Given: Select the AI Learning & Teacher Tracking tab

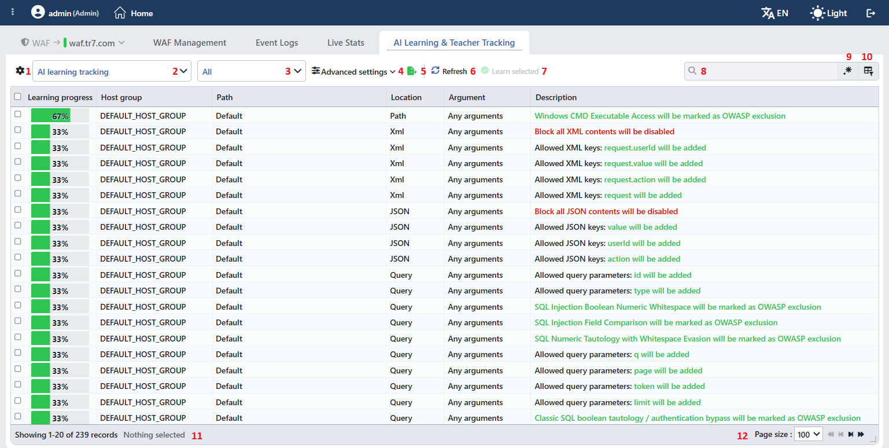Looking at the screenshot, I should tap(454, 43).
